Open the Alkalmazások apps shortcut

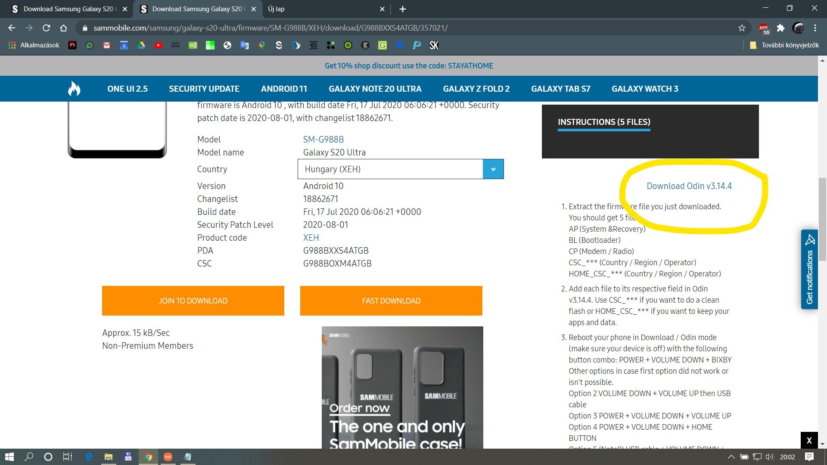(34, 45)
